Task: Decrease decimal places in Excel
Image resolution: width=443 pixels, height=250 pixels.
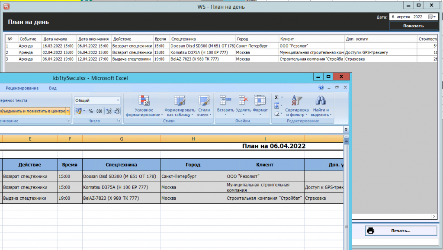Action: point(117,111)
